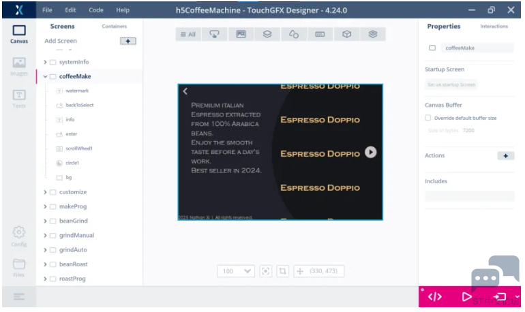Open the Containers widget category
This screenshot has width=525, height=312.
267,34
